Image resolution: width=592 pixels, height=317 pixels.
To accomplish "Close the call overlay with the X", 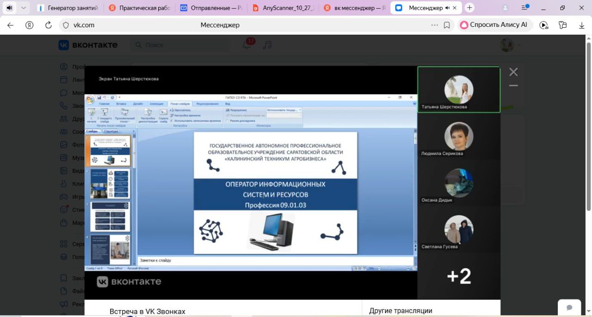I will pyautogui.click(x=513, y=72).
